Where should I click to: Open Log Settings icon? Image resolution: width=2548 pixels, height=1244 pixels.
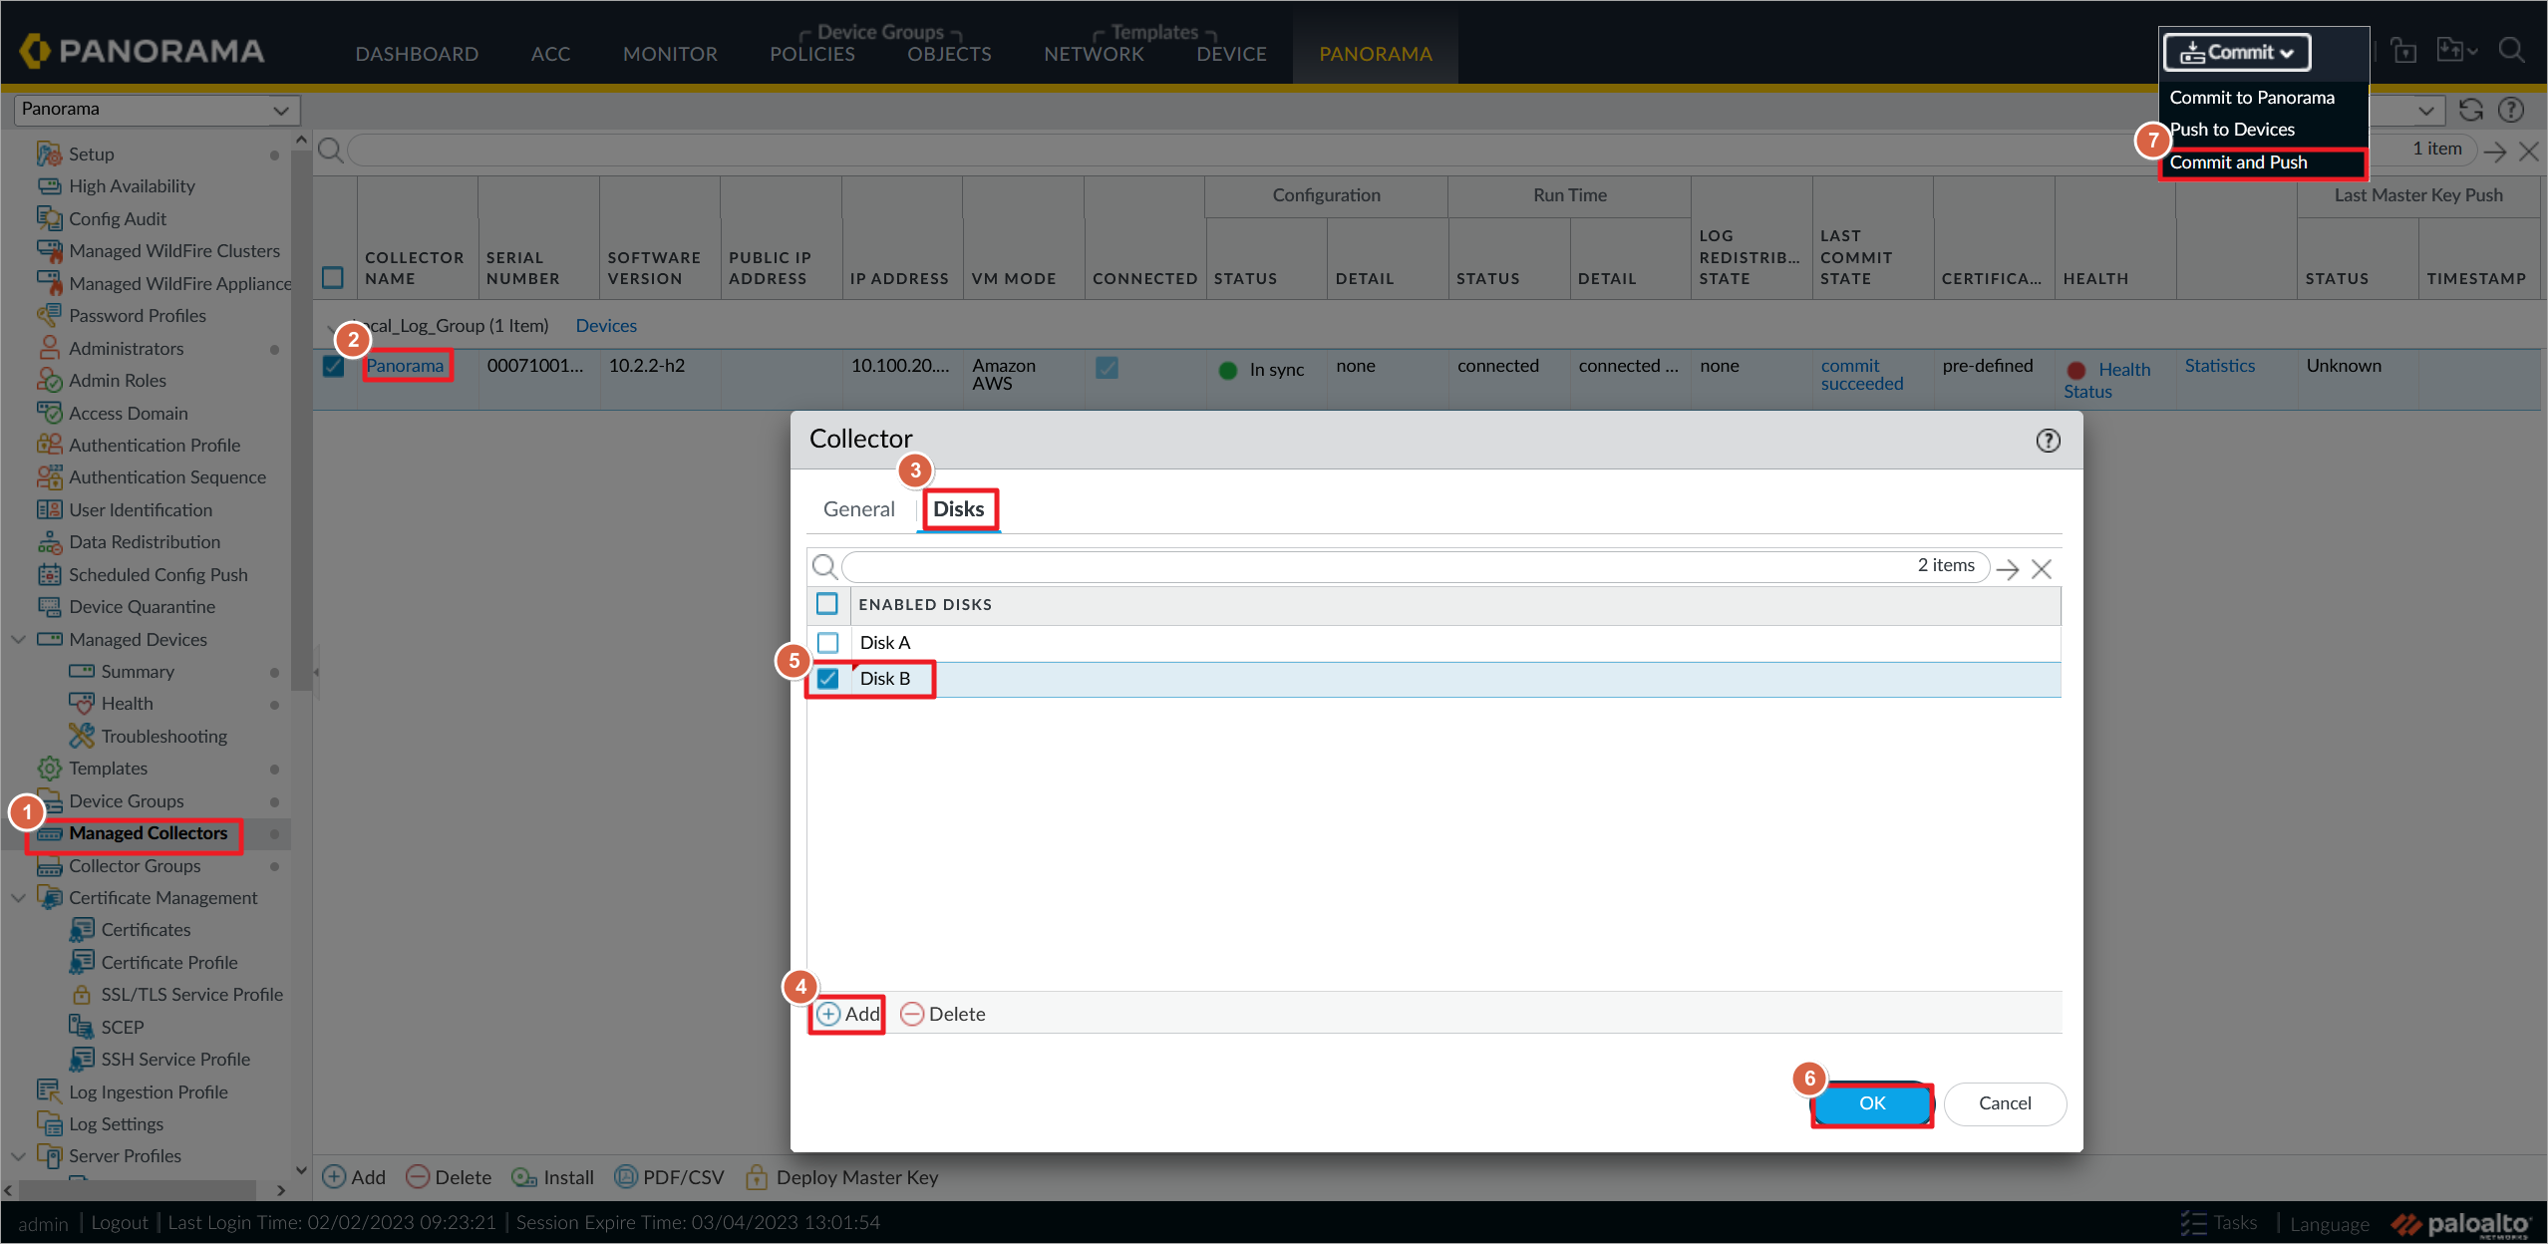[x=49, y=1123]
